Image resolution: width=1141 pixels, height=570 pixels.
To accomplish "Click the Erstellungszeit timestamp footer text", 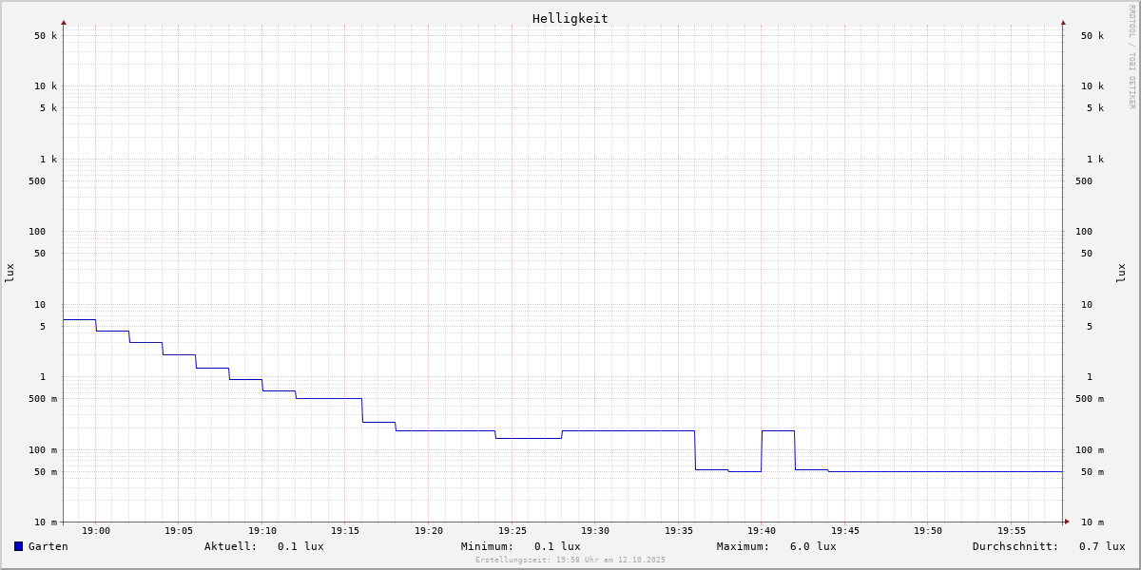I will coord(570,560).
